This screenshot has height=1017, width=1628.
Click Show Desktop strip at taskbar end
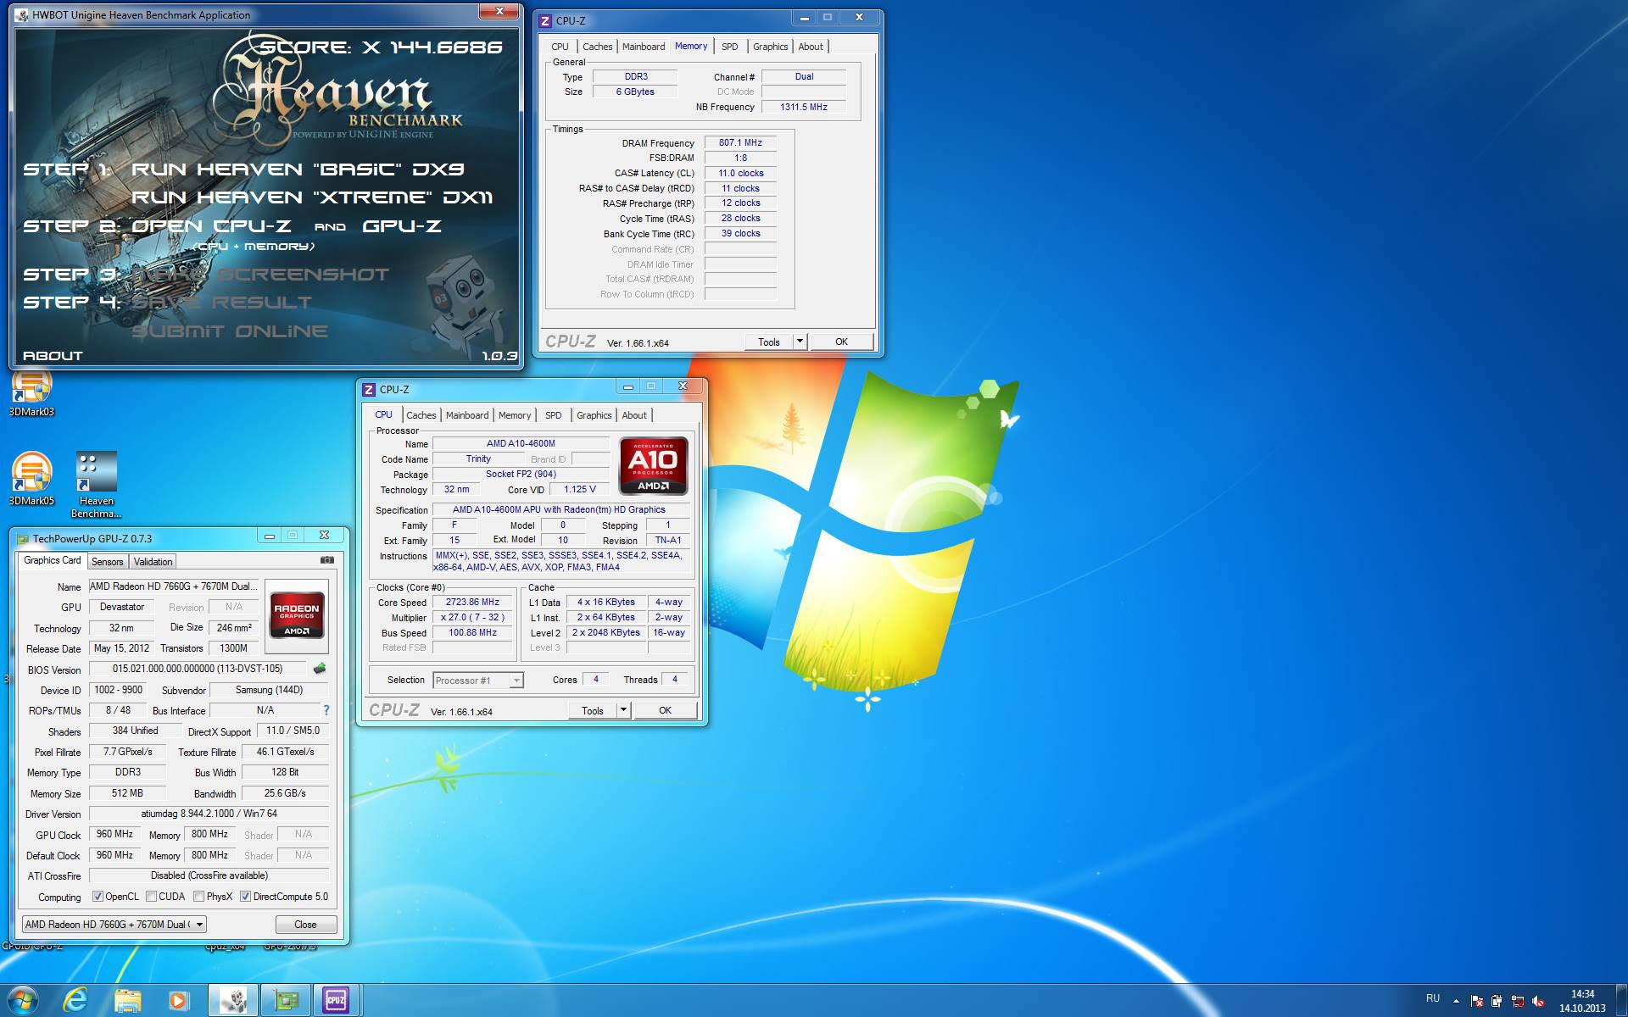[x=1621, y=1001]
